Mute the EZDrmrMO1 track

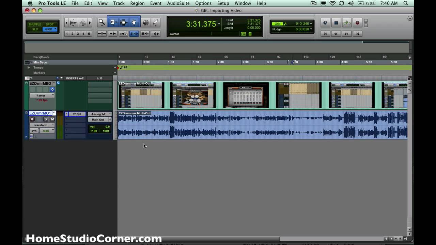coord(52,119)
